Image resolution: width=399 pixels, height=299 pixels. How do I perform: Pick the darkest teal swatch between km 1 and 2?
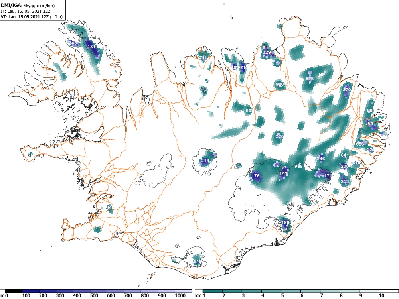pos(213,291)
